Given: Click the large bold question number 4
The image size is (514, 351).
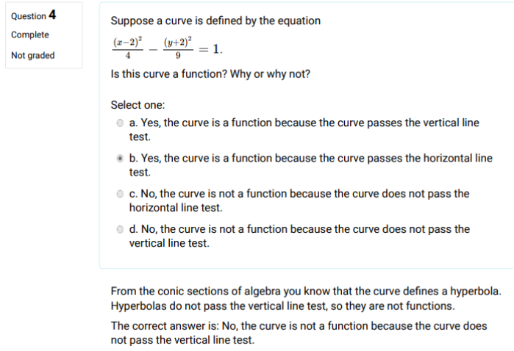Looking at the screenshot, I should point(52,15).
